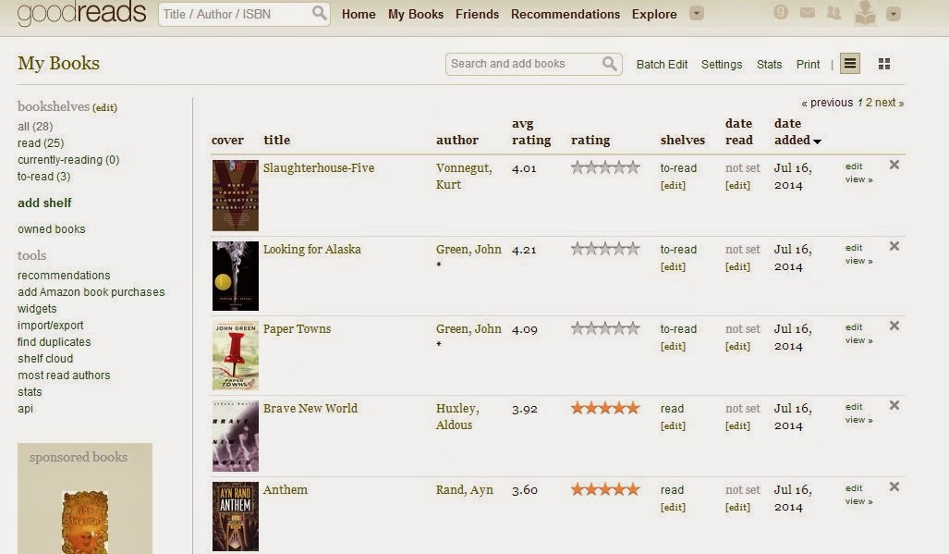Click view » for Anthem row
949x554 pixels.
[x=858, y=500]
